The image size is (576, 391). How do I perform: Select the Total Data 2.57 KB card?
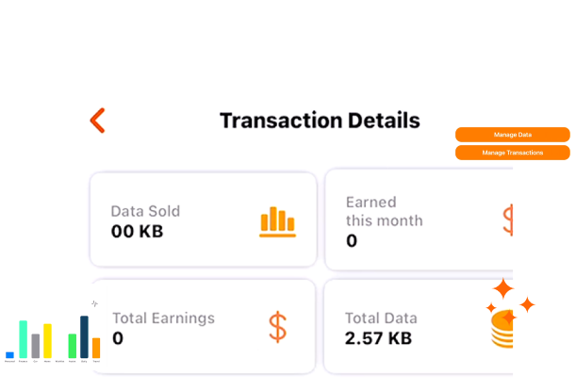[418, 326]
